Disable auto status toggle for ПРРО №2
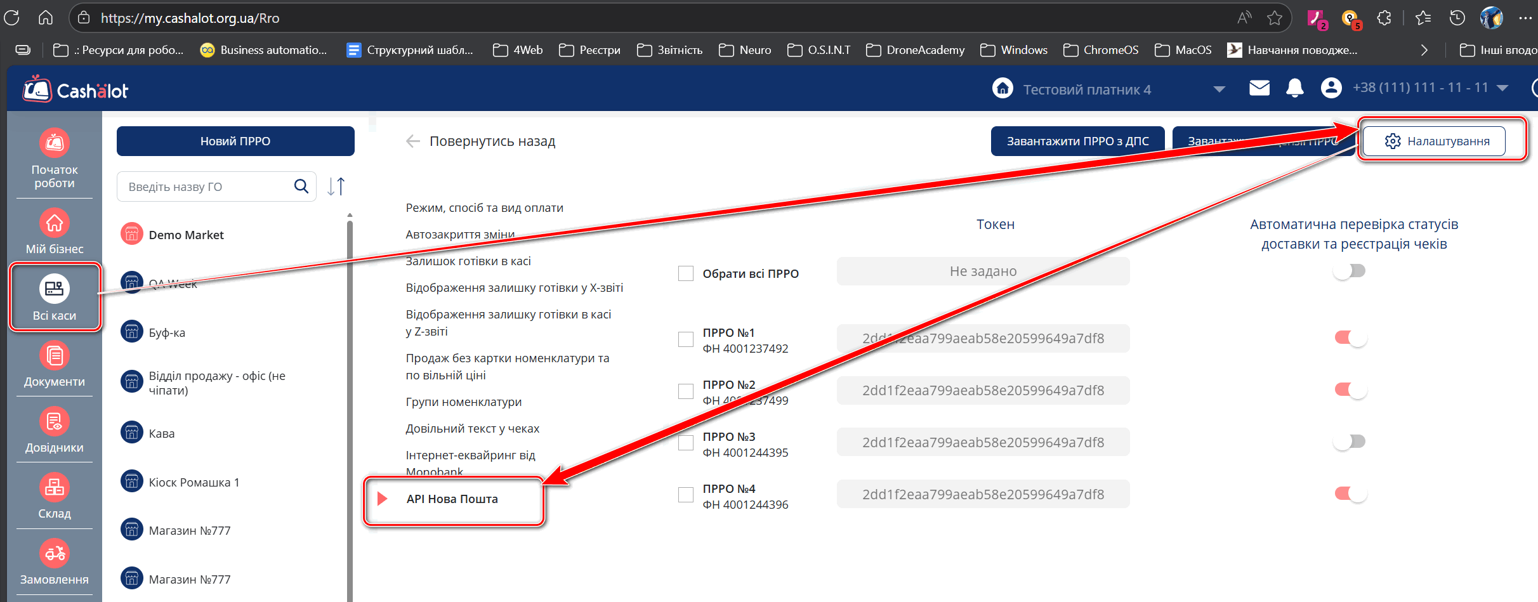 click(1350, 390)
